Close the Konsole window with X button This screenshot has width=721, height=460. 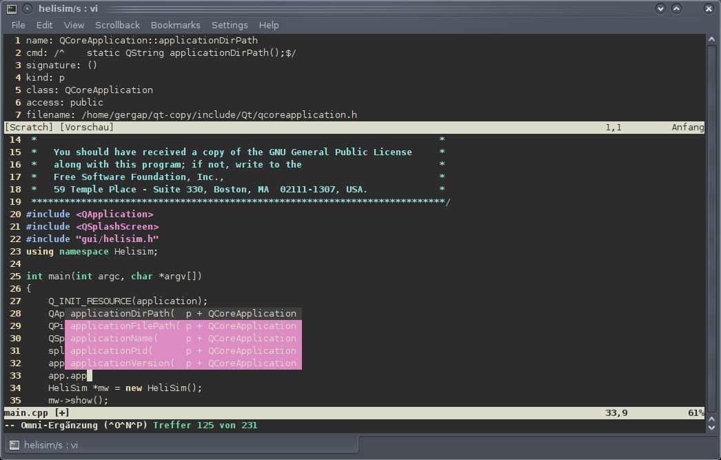[709, 9]
